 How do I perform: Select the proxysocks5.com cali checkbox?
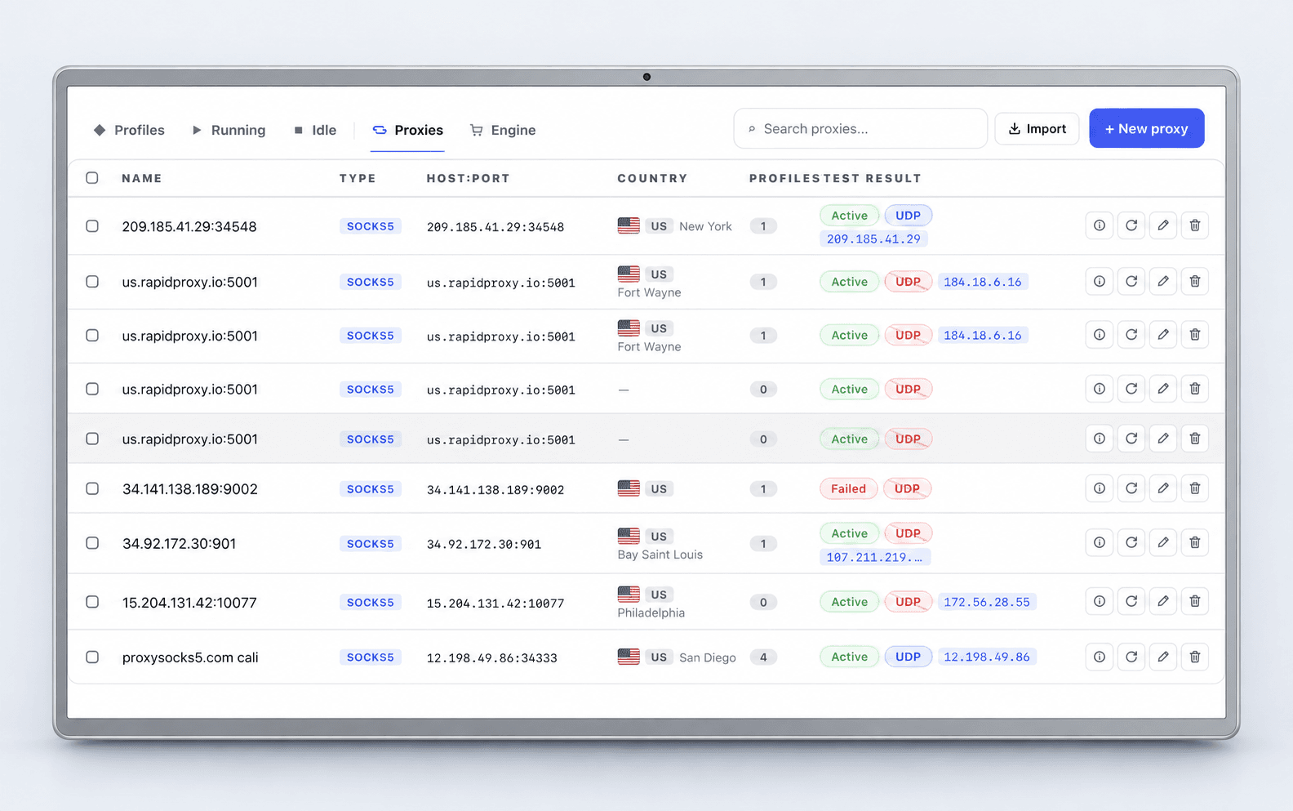coord(92,657)
